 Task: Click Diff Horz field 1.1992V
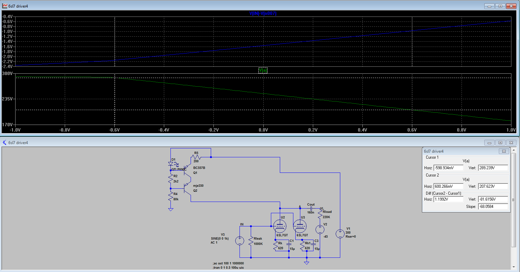[448, 199]
